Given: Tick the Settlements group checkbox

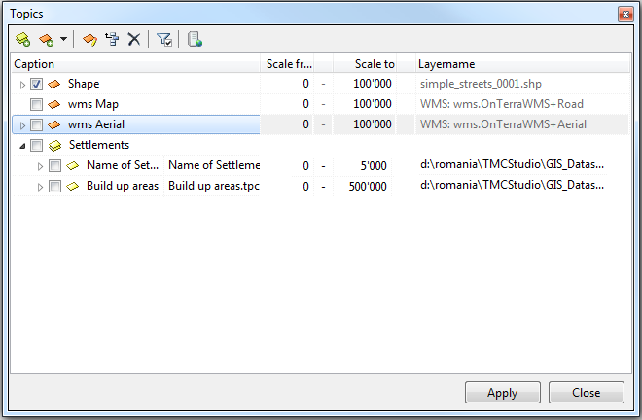Looking at the screenshot, I should point(36,146).
